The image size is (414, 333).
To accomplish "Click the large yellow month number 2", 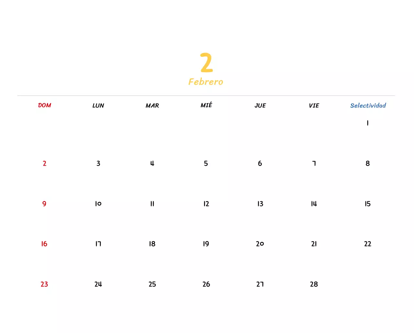I will [206, 63].
